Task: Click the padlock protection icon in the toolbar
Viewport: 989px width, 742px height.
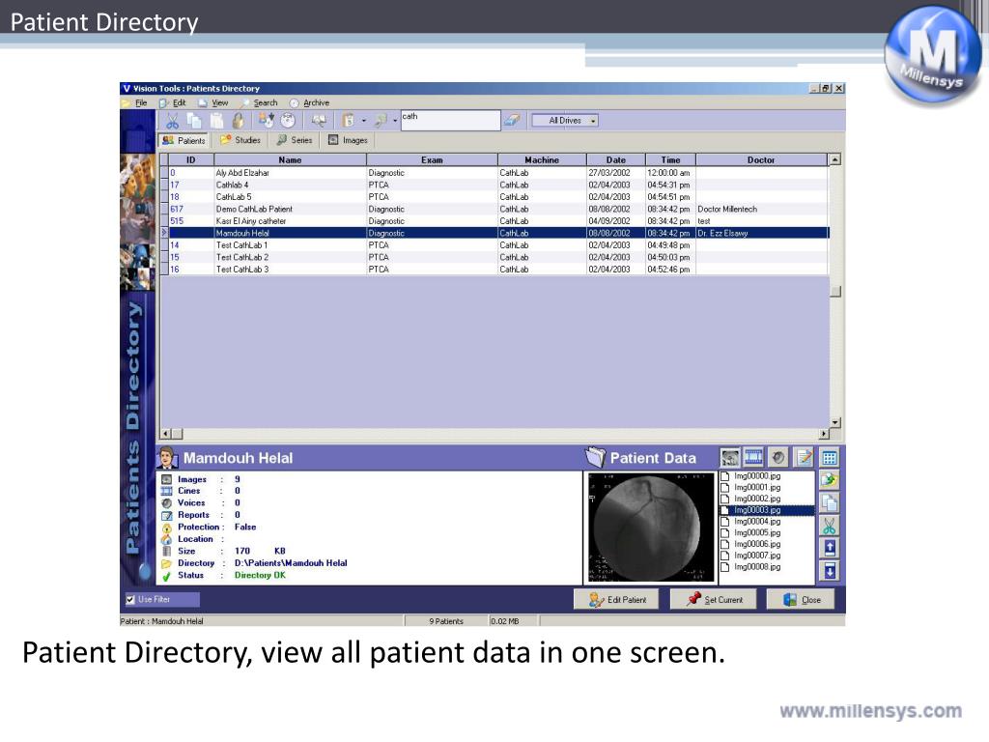Action: click(x=238, y=121)
